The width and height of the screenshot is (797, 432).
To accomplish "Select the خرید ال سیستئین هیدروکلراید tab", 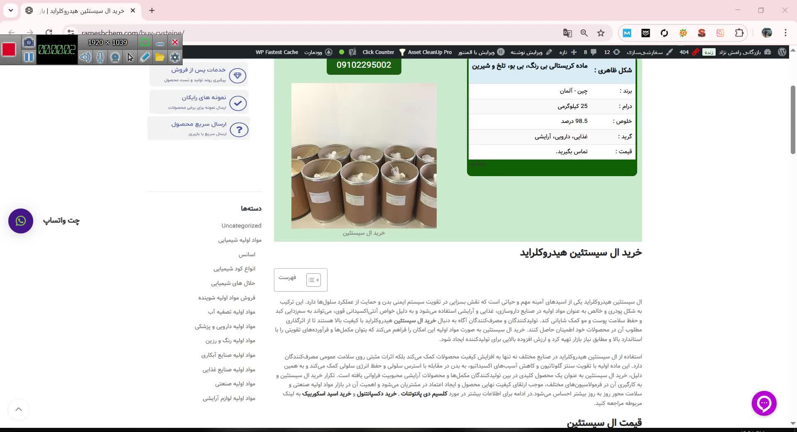I will click(81, 11).
